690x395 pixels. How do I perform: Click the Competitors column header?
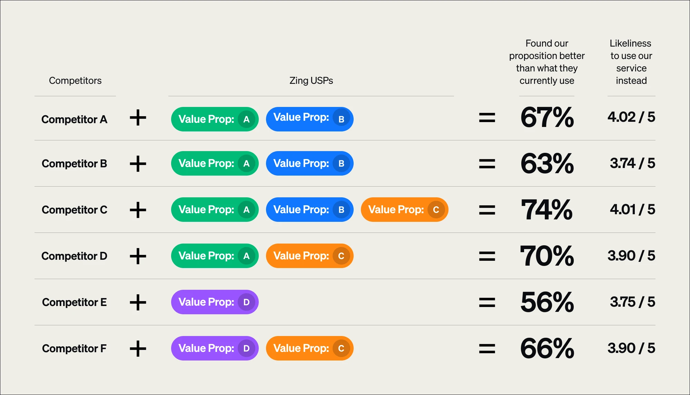[75, 81]
